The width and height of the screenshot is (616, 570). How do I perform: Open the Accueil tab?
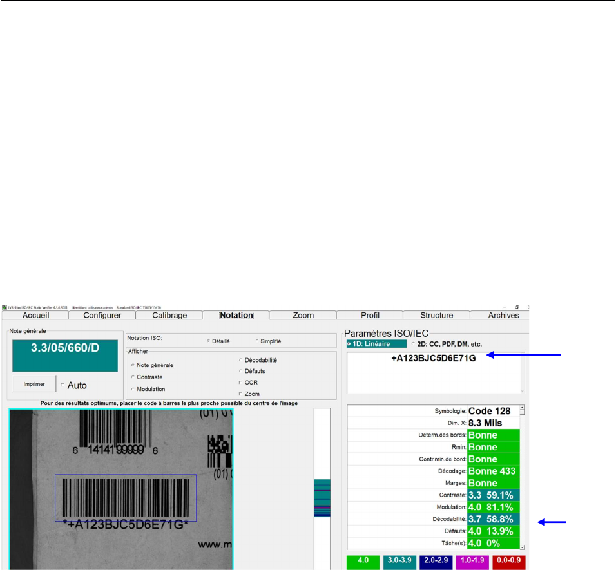(35, 315)
